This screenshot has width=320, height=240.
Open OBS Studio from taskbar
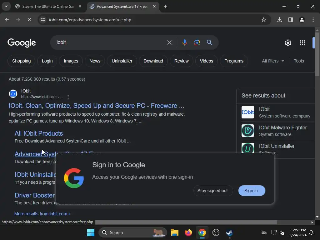click(216, 232)
